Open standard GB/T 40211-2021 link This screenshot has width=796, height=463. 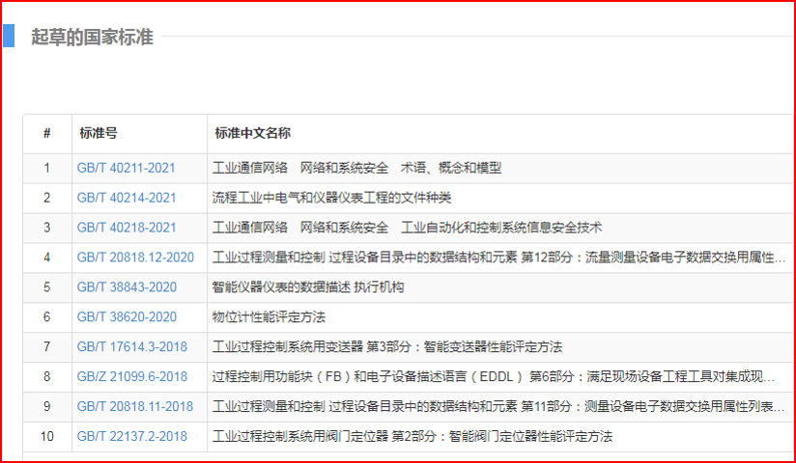pyautogui.click(x=127, y=168)
